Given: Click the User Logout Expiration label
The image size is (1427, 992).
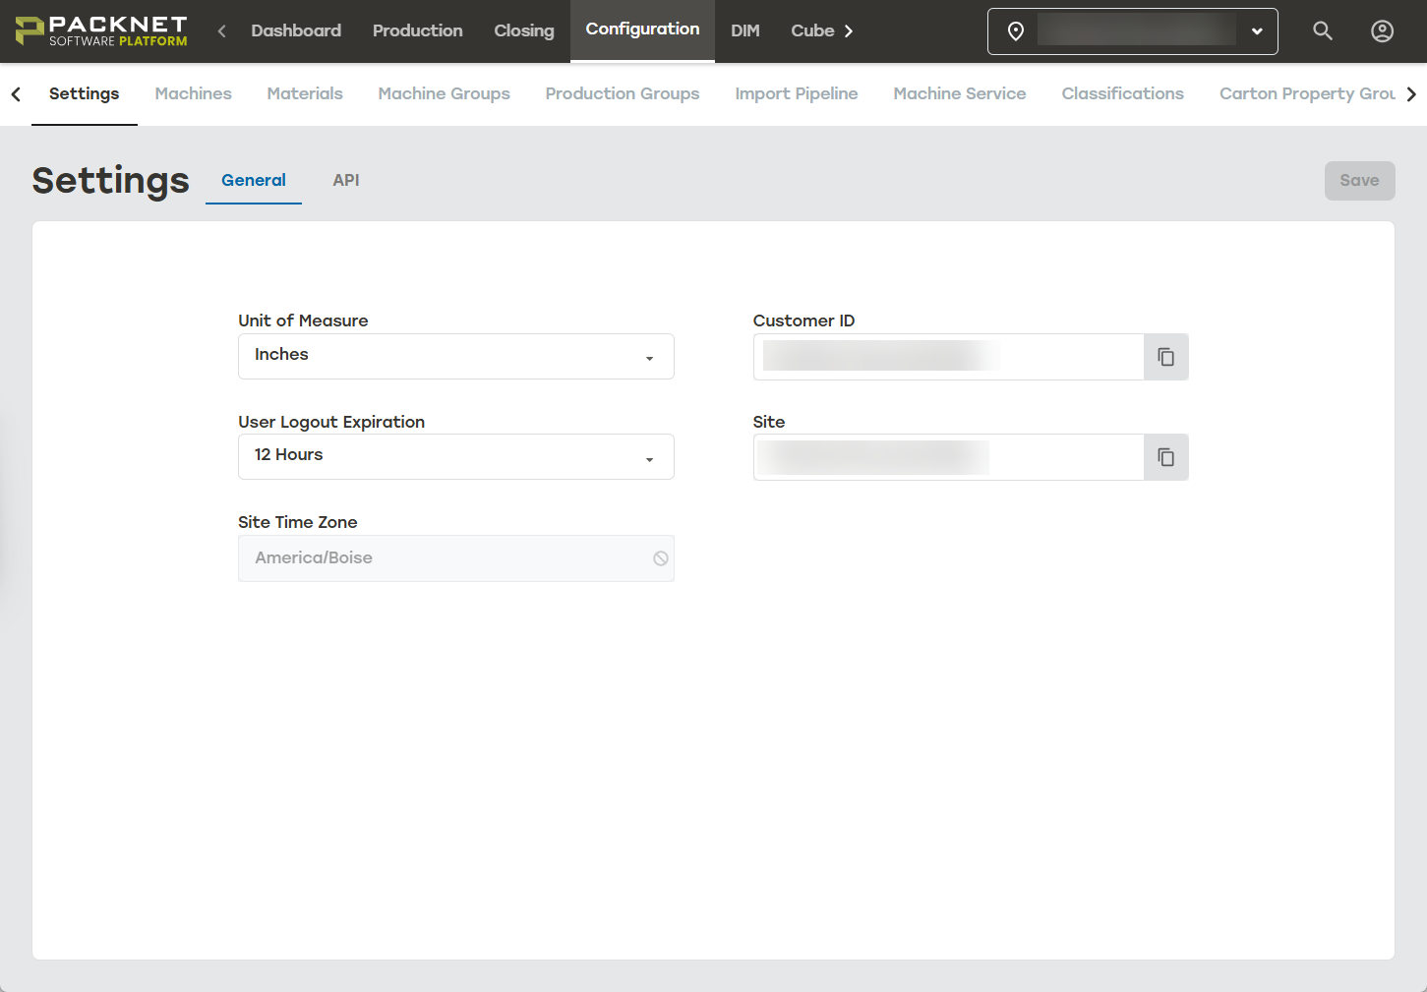Looking at the screenshot, I should (x=331, y=422).
